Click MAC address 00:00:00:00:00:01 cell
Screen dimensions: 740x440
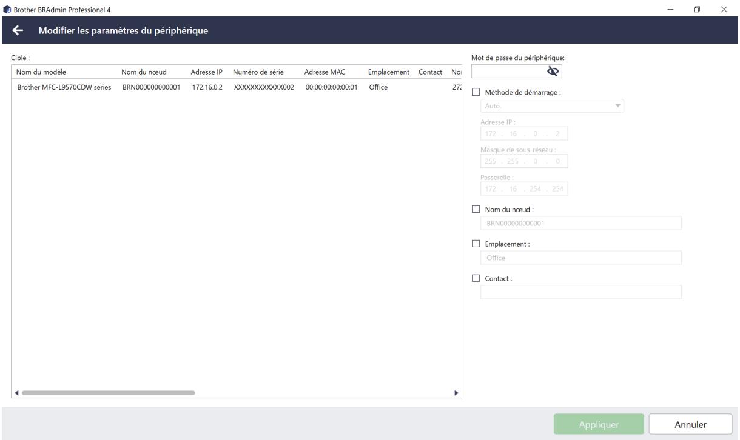click(332, 87)
